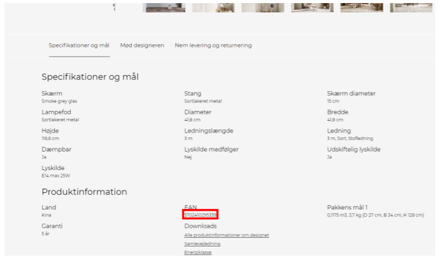
Task: Select the first product thumbnail image
Action: coord(164,6)
